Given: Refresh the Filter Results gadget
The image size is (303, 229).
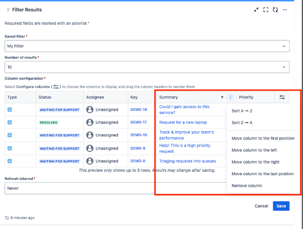Looking at the screenshot, I should tap(275, 10).
